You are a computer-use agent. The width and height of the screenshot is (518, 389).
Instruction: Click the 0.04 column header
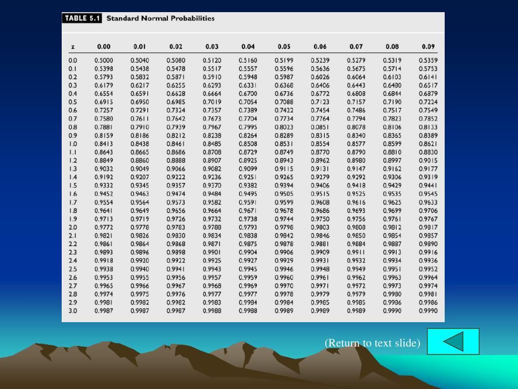(248, 47)
